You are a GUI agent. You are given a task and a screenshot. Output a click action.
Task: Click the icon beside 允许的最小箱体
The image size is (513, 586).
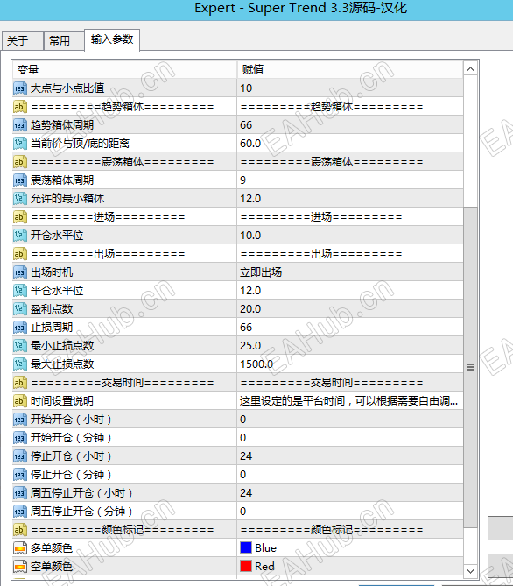(20, 199)
